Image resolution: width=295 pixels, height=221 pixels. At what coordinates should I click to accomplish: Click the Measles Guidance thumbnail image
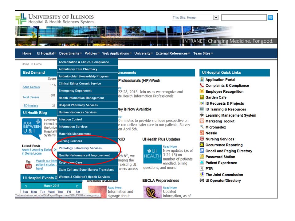[97, 192]
